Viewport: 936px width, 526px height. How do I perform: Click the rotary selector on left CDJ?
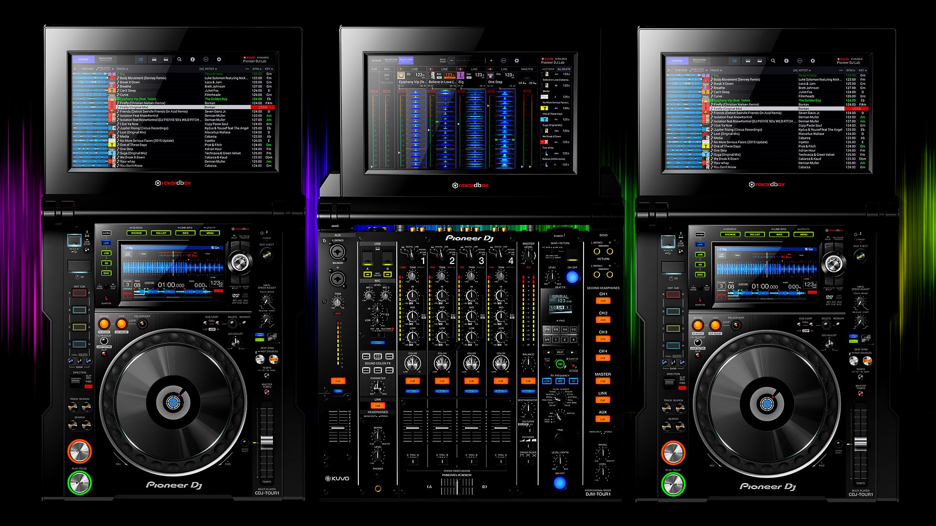[239, 262]
